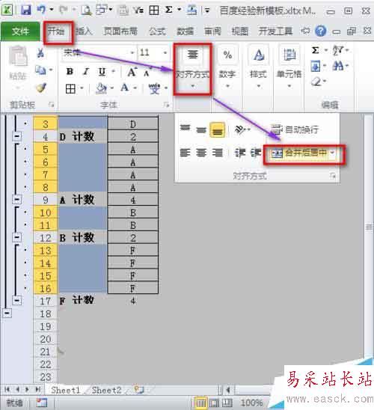
Task: Open print preview from quick access toolbar
Action: click(86, 10)
